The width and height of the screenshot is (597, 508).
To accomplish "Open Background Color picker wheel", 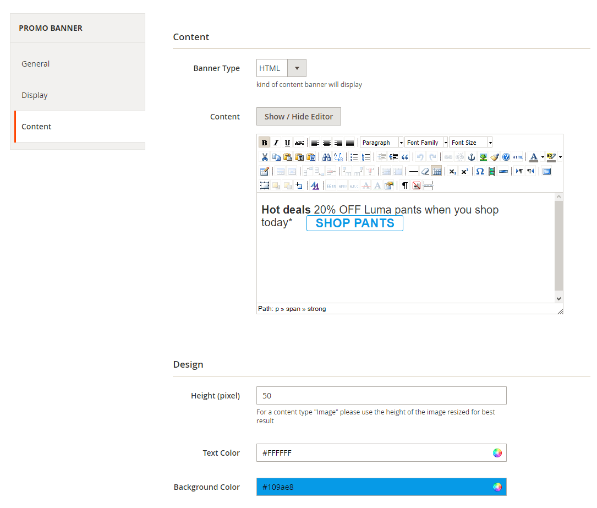I will 497,487.
